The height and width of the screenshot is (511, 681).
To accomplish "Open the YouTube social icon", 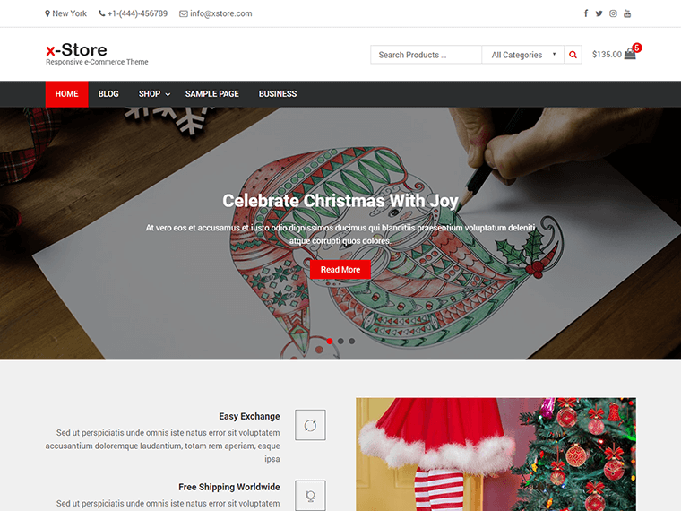I will (627, 13).
